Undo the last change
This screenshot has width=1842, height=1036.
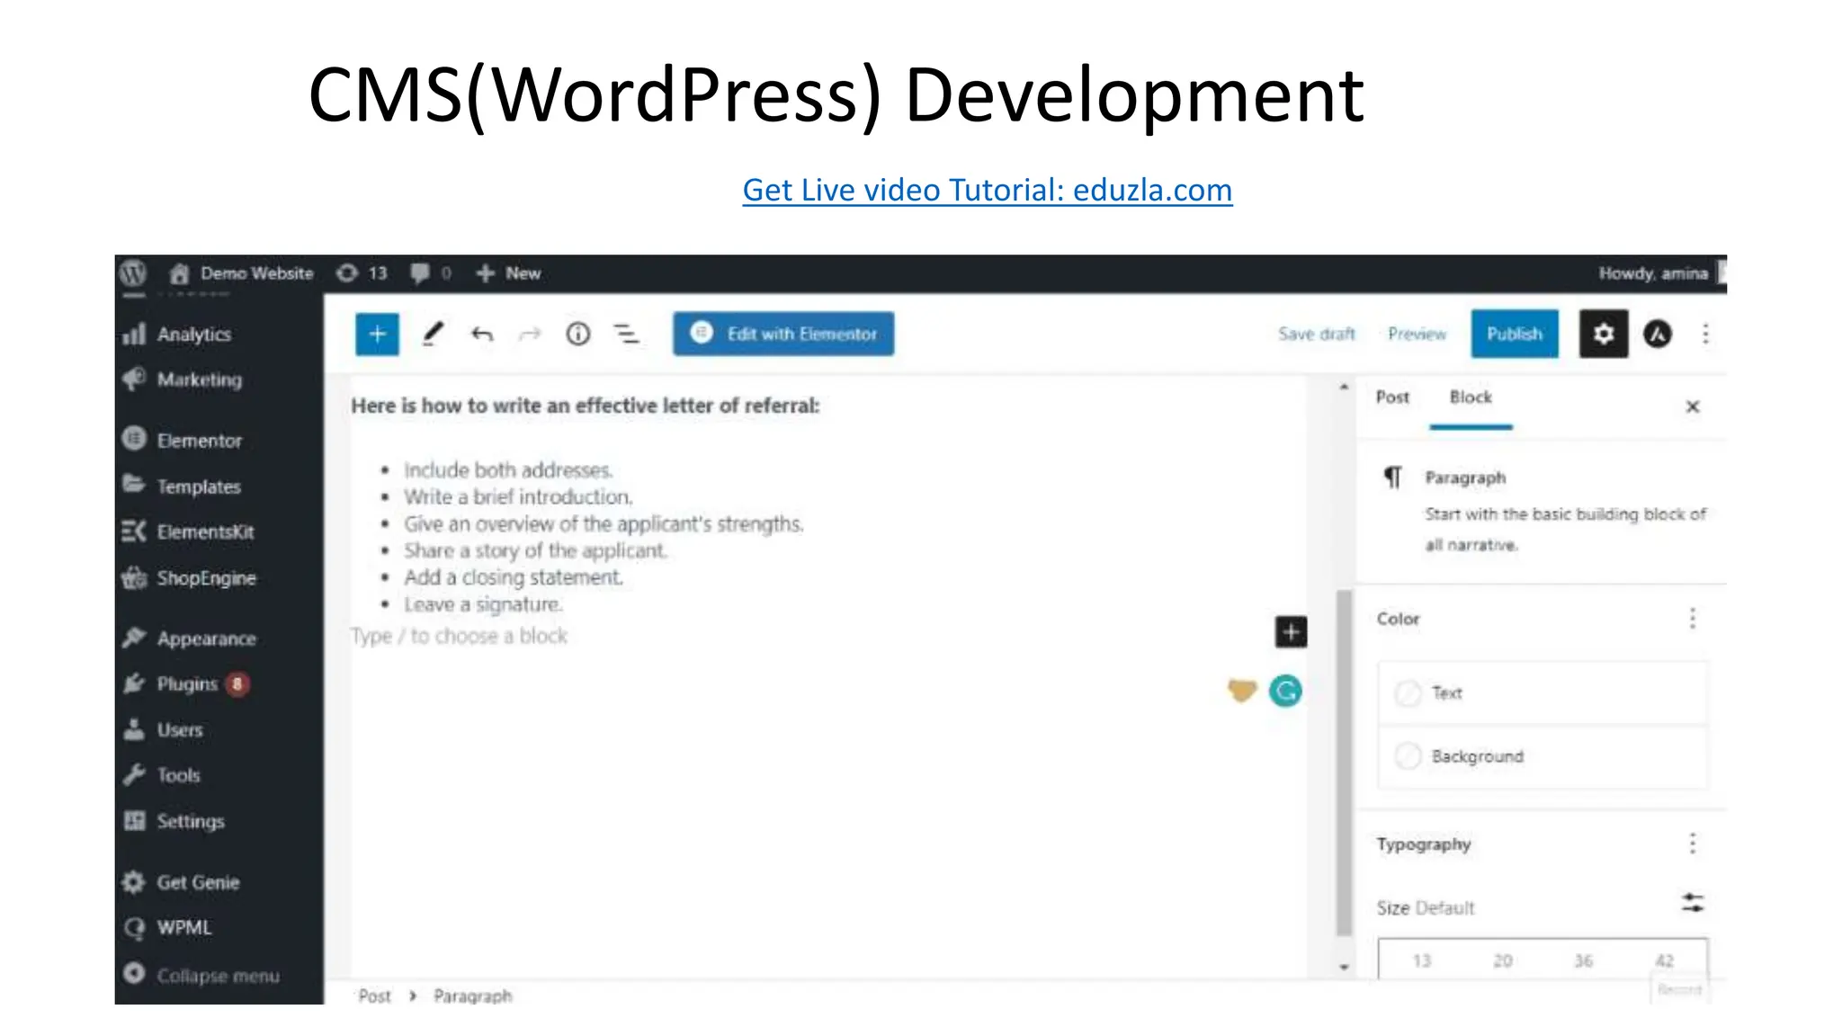[x=482, y=335]
